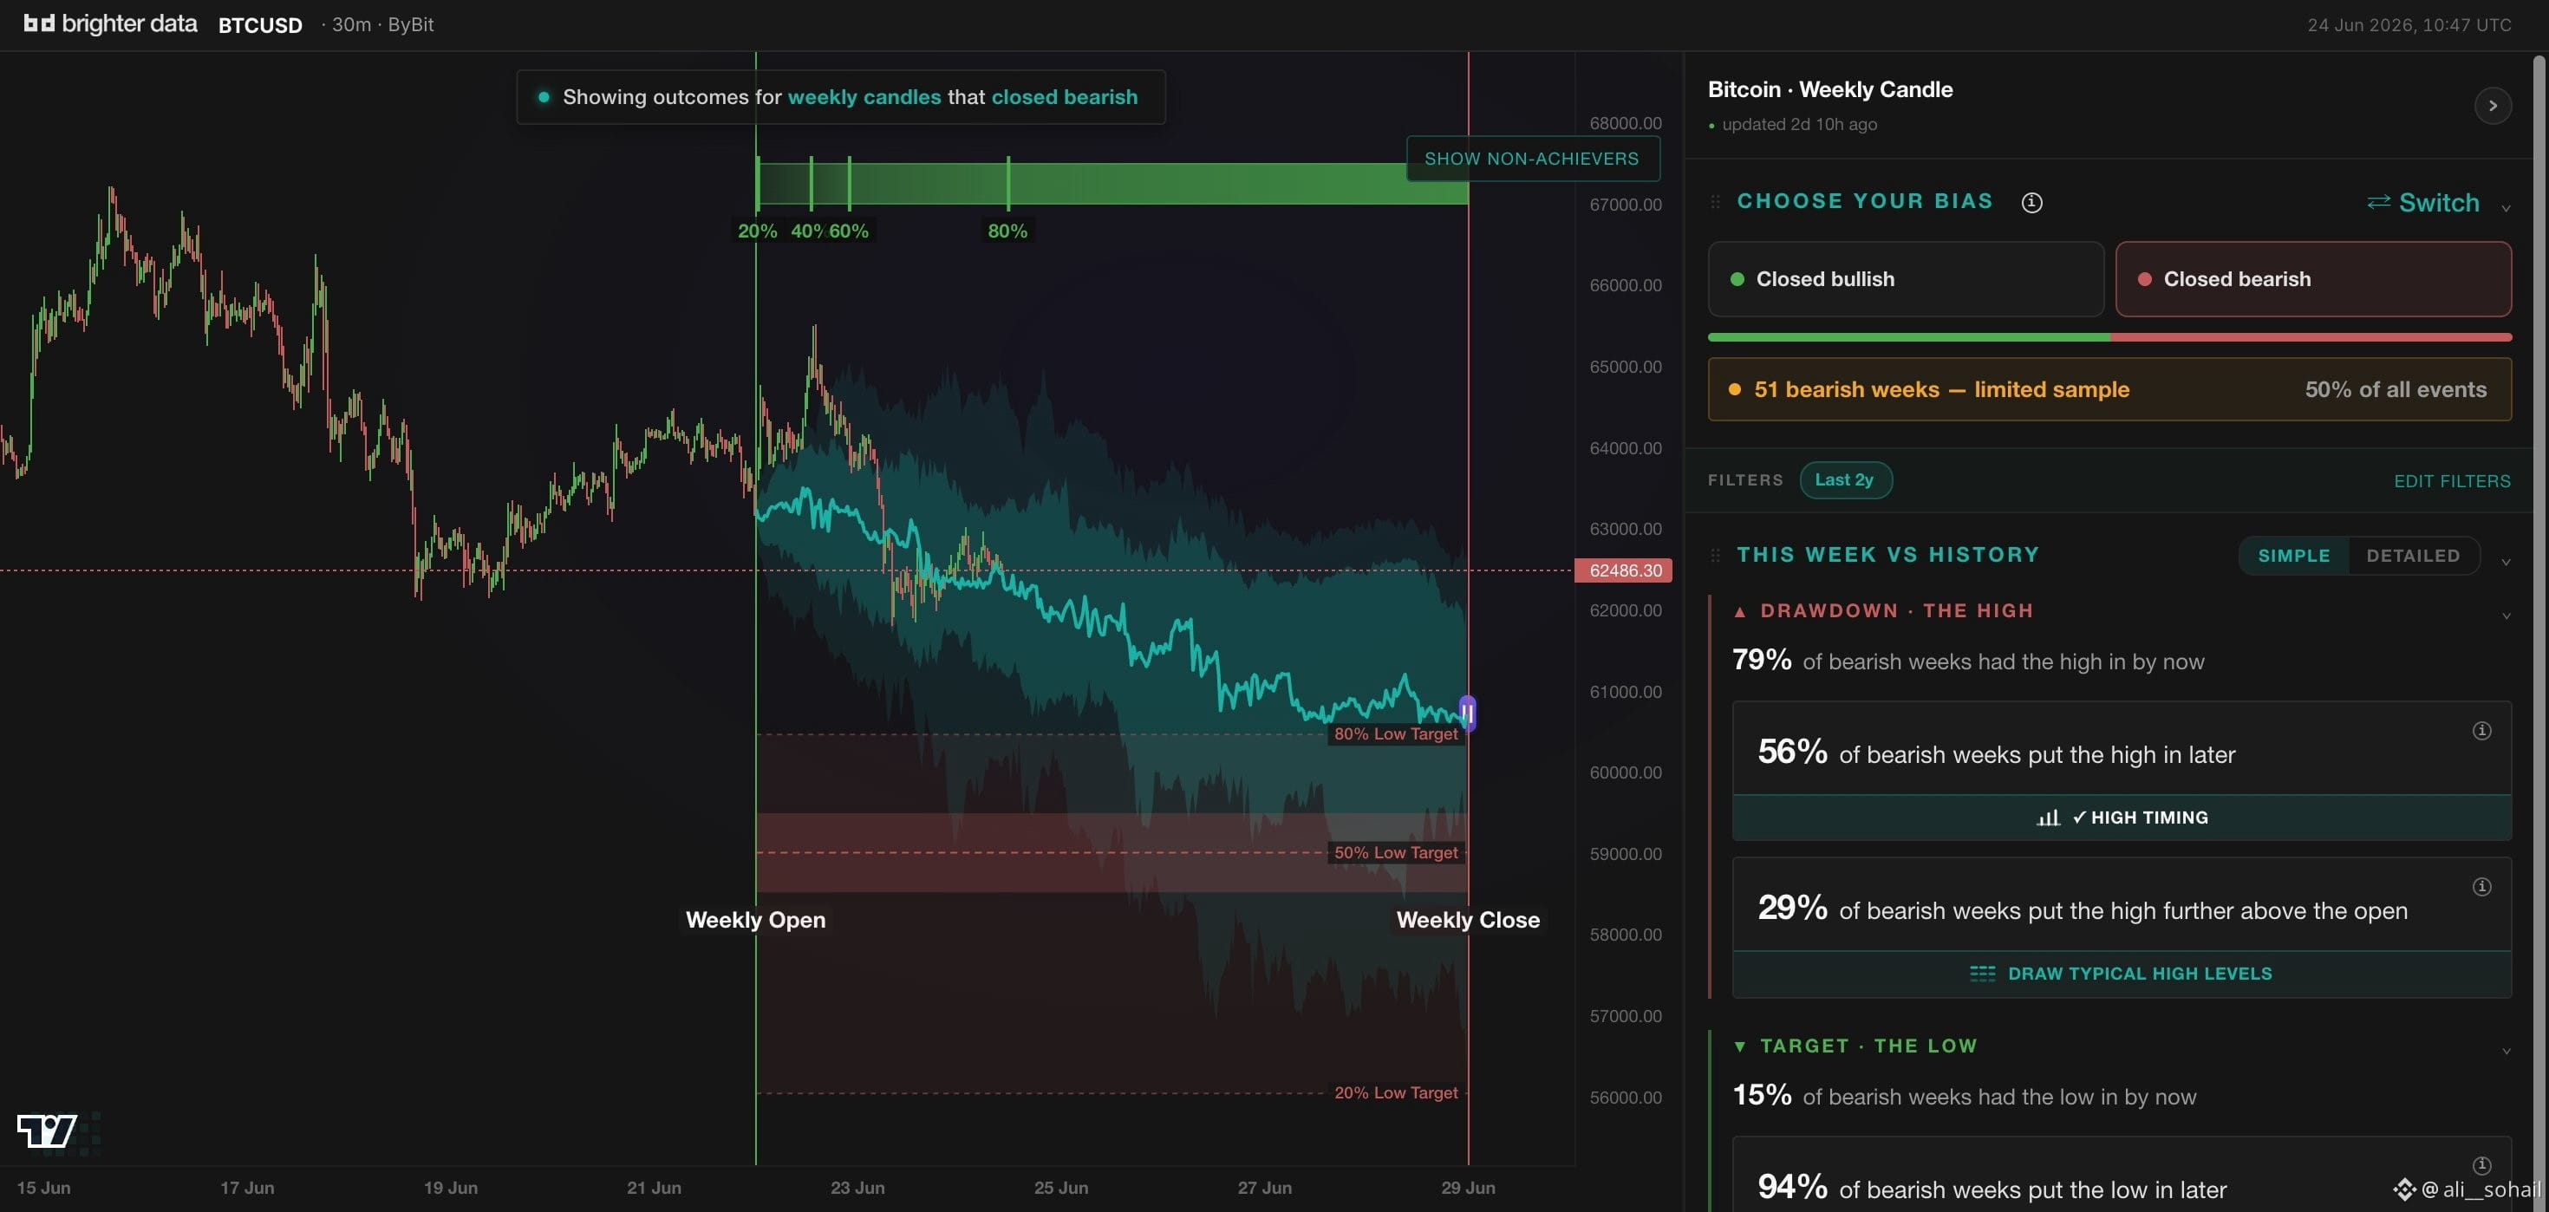
Task: Click the 15% low in by now stat
Action: click(1964, 1095)
